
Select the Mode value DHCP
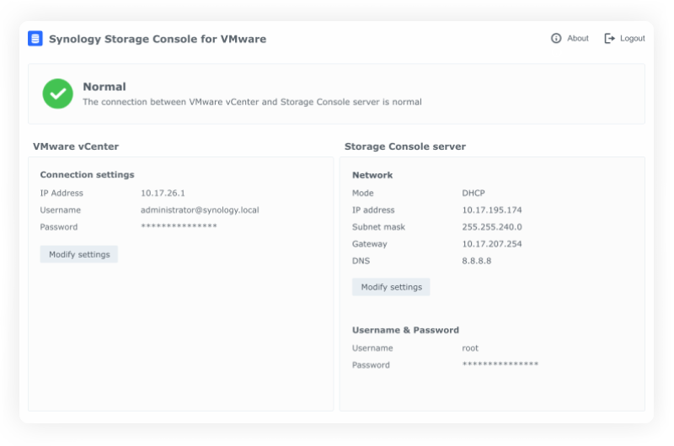click(473, 194)
